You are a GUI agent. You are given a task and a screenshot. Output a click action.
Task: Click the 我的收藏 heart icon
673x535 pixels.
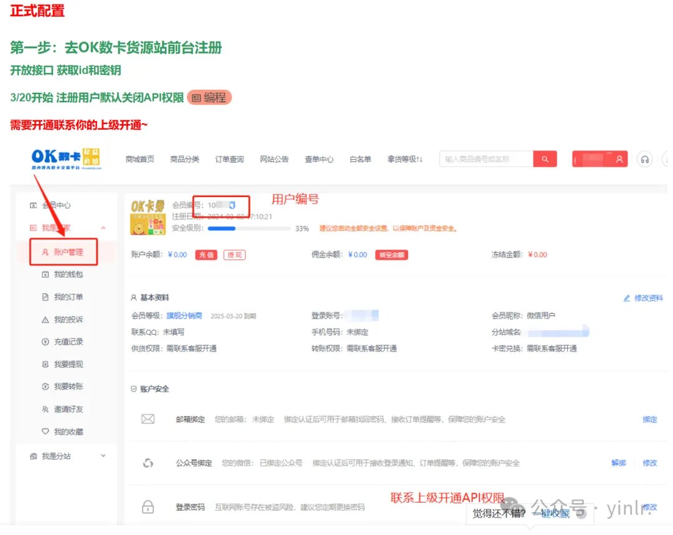(x=45, y=431)
